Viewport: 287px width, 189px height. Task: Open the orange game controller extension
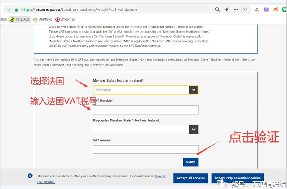pyautogui.click(x=275, y=10)
